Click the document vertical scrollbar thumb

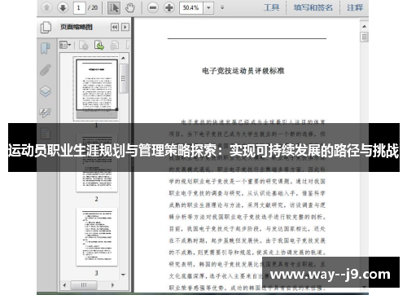point(364,37)
